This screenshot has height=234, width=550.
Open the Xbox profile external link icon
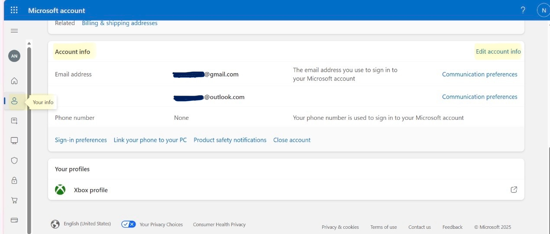514,189
